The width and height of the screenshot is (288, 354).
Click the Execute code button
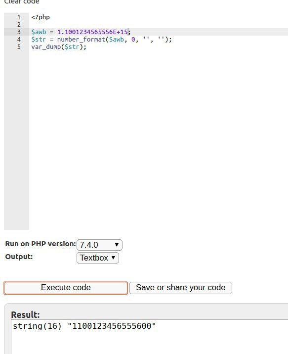tap(66, 288)
